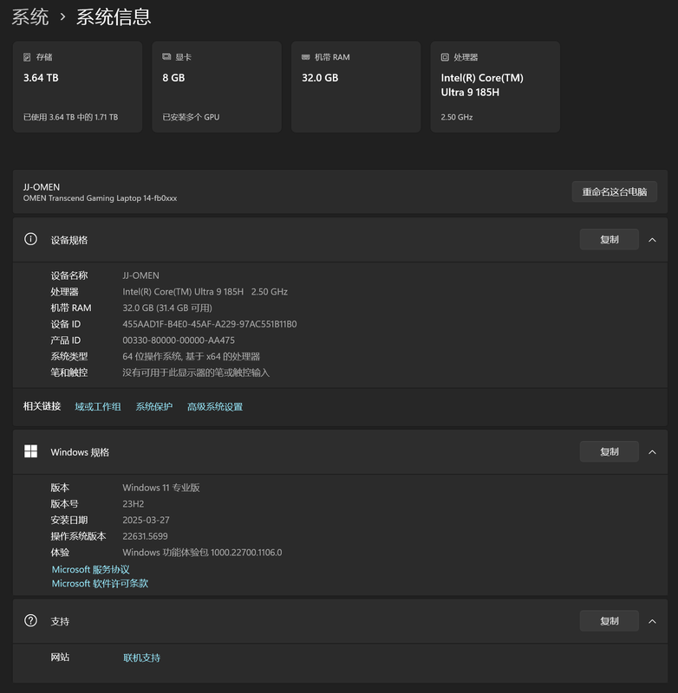Open 系统保护 link
The width and height of the screenshot is (678, 693).
click(154, 406)
